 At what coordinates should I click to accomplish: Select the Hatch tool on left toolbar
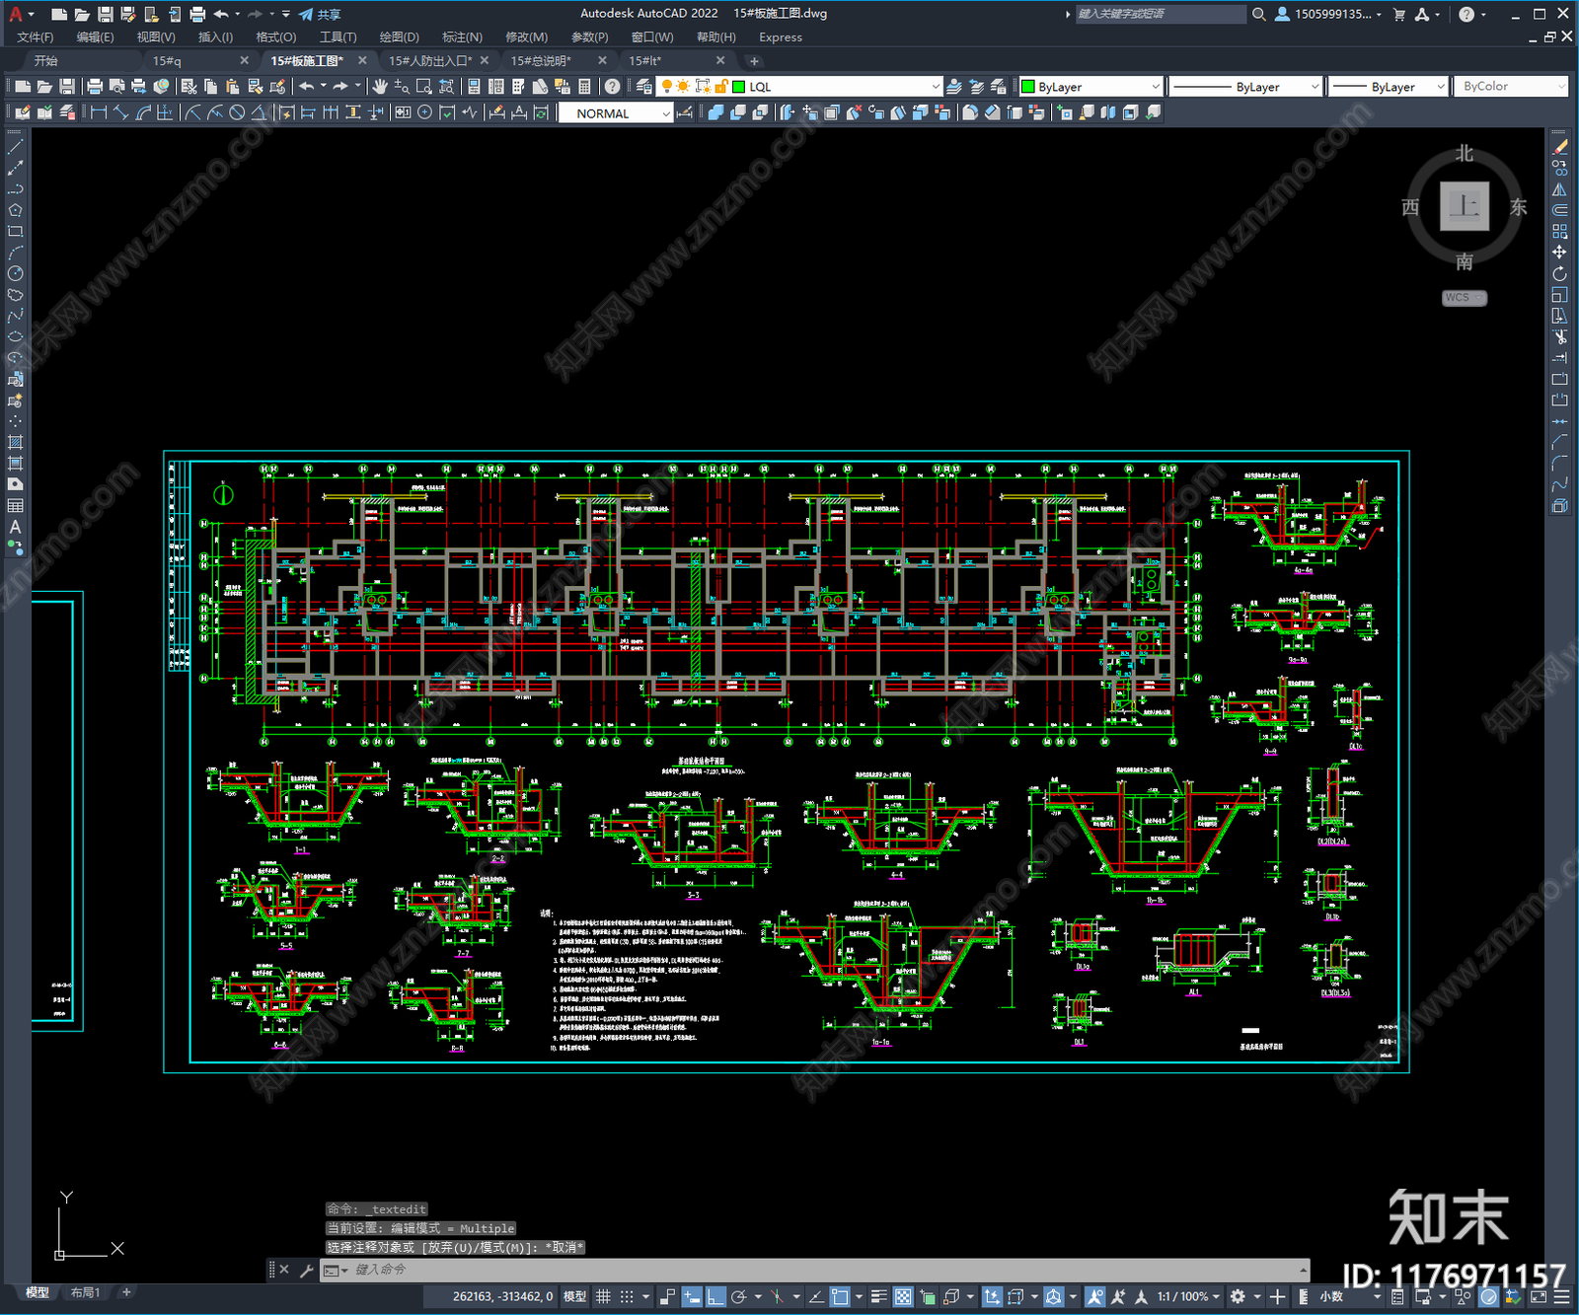coord(15,442)
